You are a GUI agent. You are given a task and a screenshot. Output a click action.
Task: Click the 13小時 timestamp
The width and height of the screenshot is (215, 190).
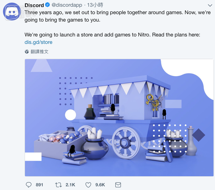coord(95,5)
